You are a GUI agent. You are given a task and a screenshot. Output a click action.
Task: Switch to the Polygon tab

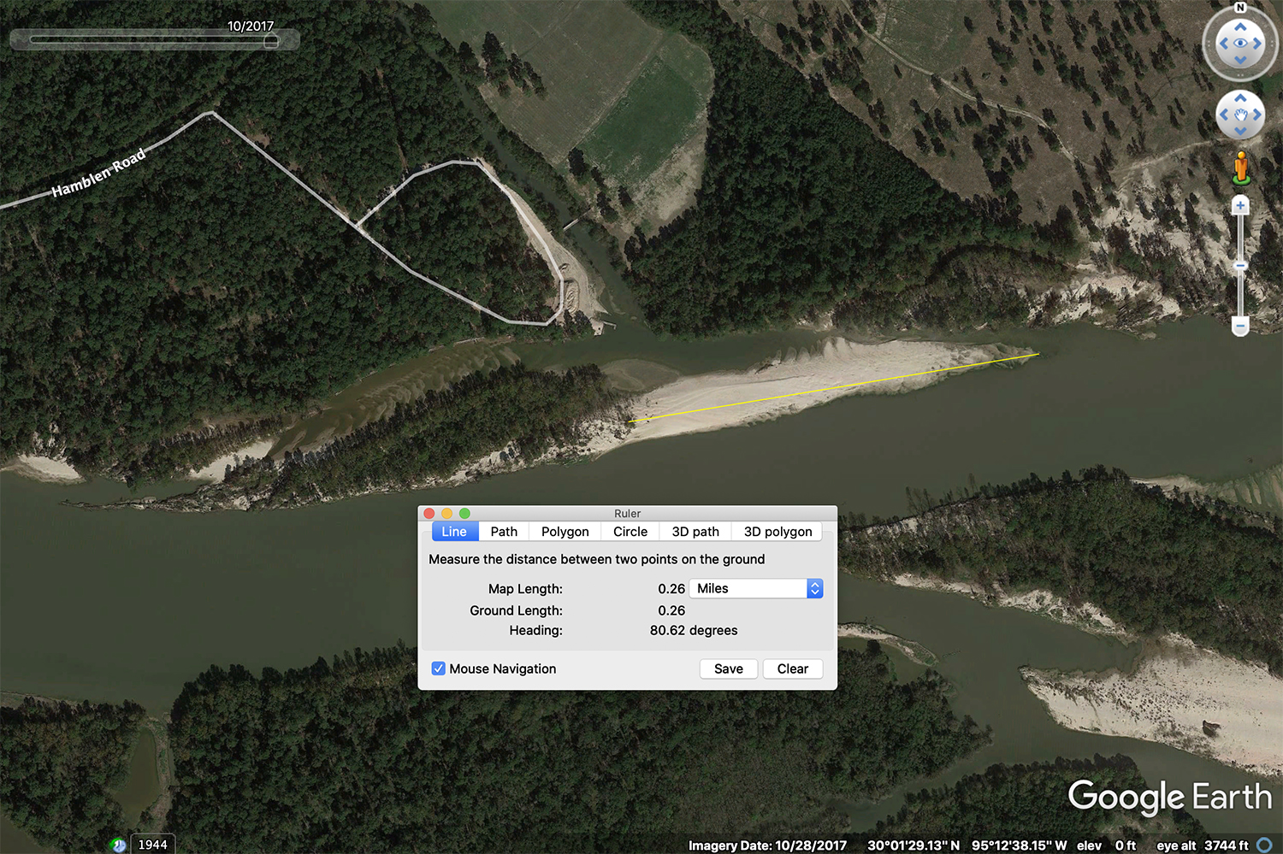[x=565, y=532]
